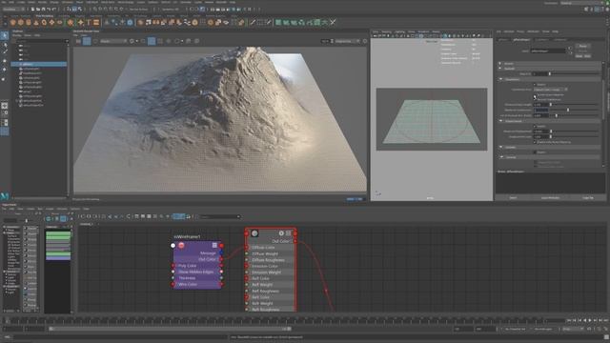Expand the topmost collapsed Attribute Editor section

[499, 64]
